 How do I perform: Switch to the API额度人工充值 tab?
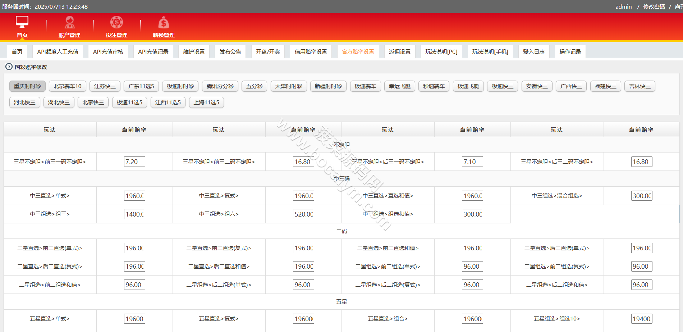pyautogui.click(x=58, y=51)
